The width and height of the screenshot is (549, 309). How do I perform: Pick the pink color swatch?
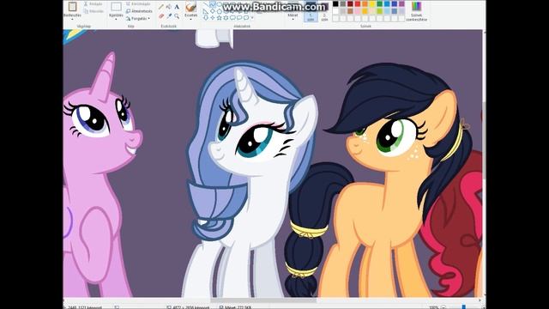coord(358,11)
